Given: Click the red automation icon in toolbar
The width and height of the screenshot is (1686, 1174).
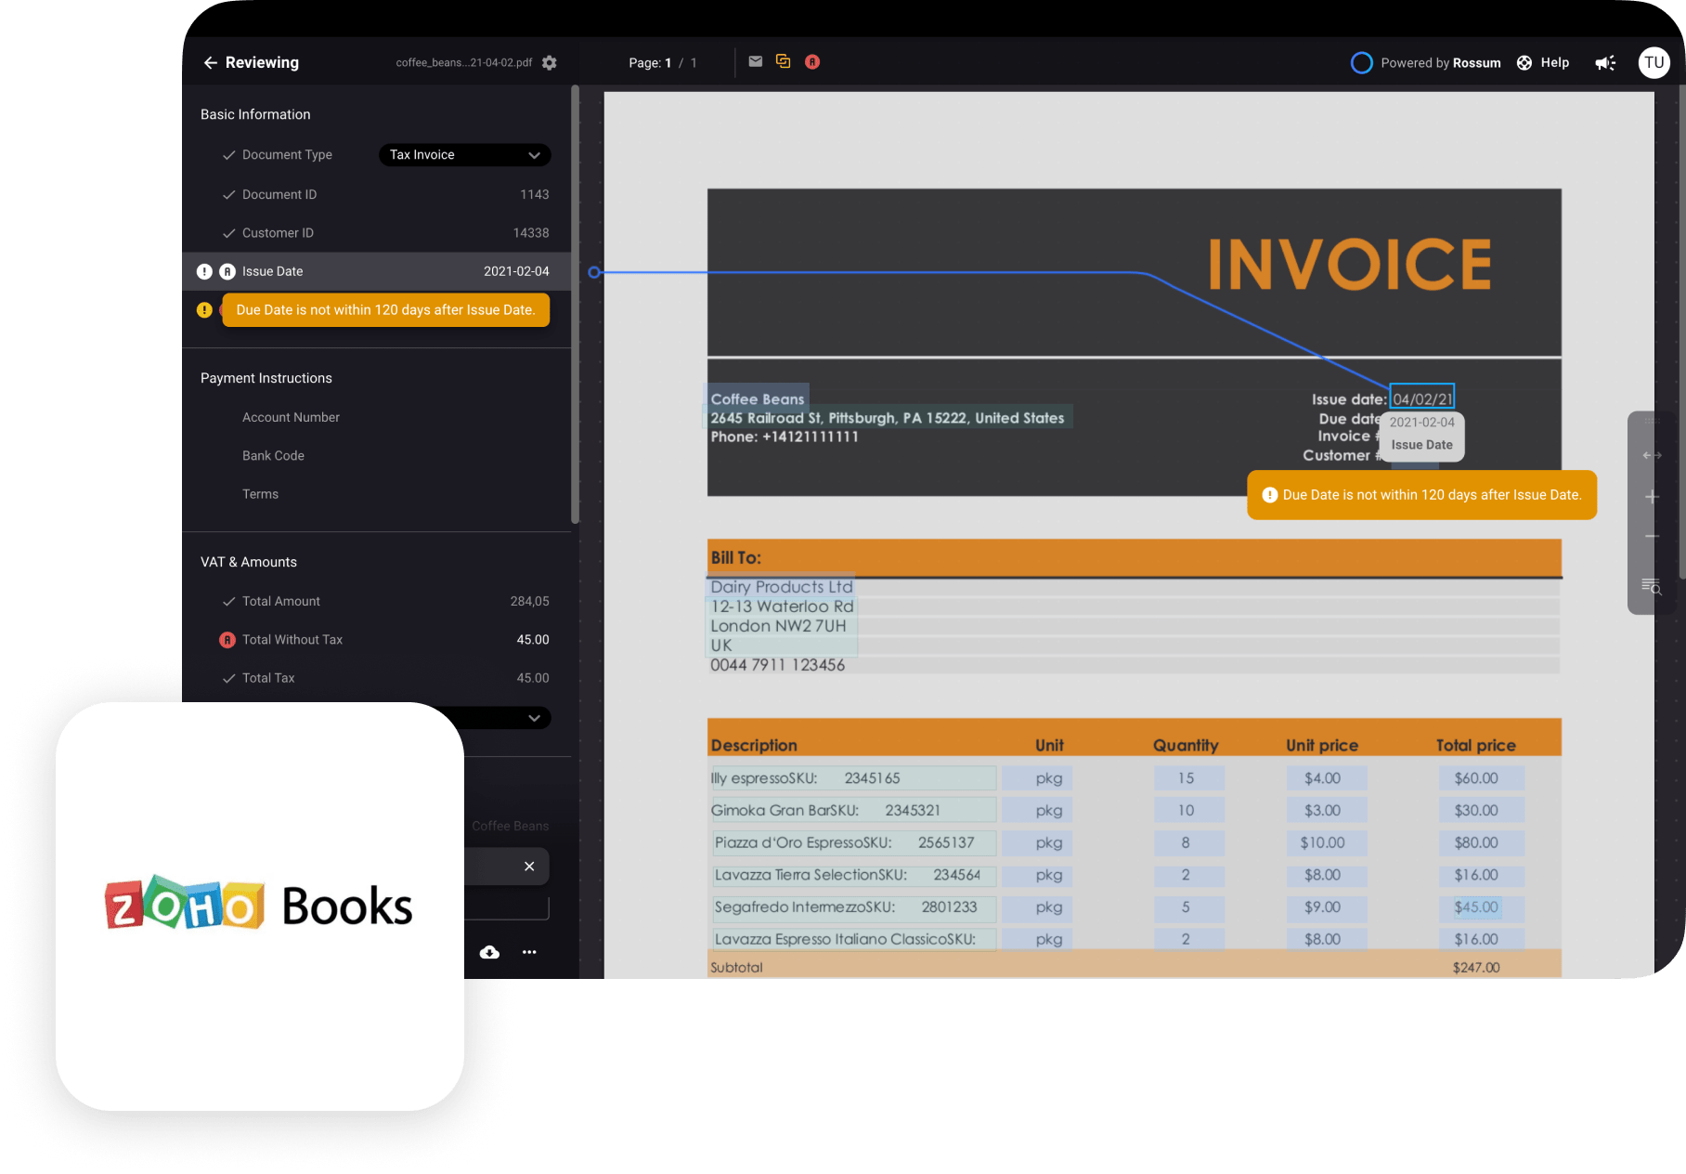Looking at the screenshot, I should pyautogui.click(x=812, y=61).
